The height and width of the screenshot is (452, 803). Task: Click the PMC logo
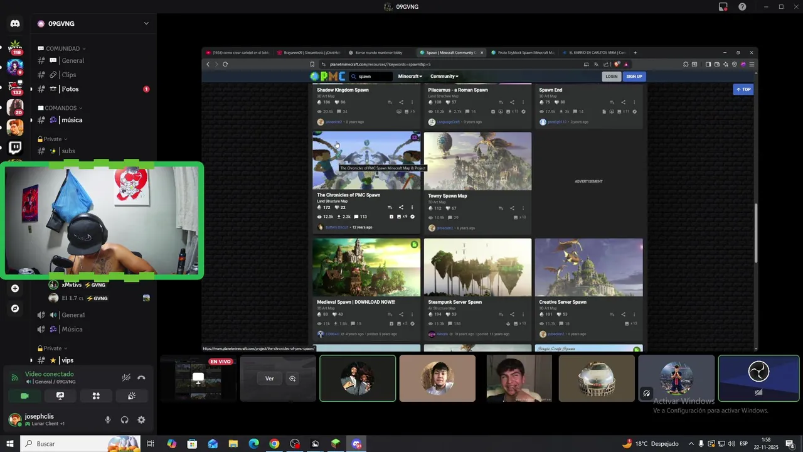(x=328, y=77)
